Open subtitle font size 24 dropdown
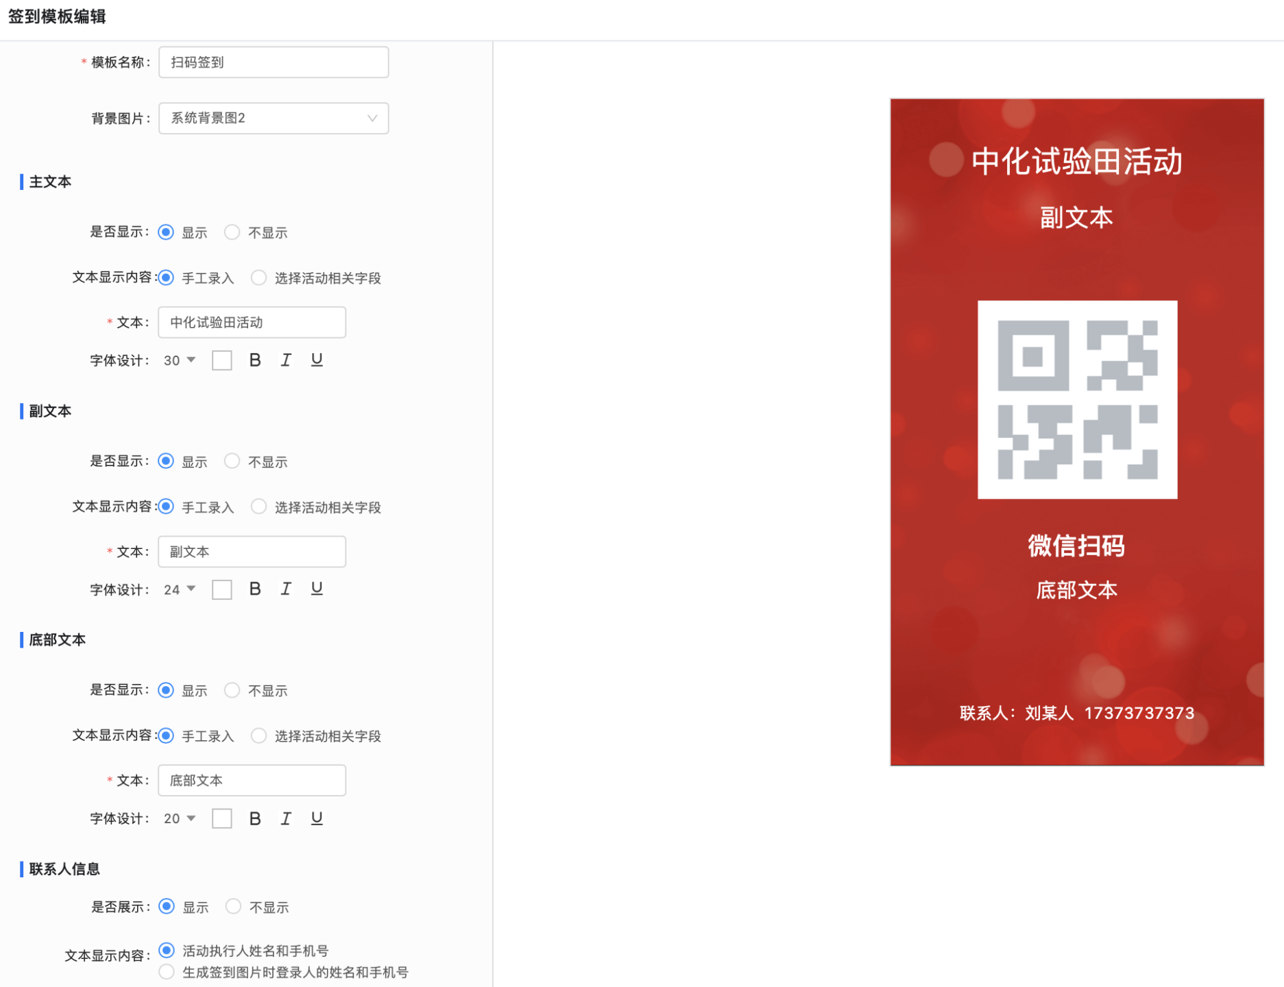 tap(180, 589)
